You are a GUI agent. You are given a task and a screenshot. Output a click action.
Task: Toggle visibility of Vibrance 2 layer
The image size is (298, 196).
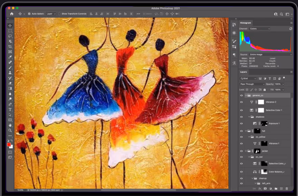pyautogui.click(x=241, y=102)
